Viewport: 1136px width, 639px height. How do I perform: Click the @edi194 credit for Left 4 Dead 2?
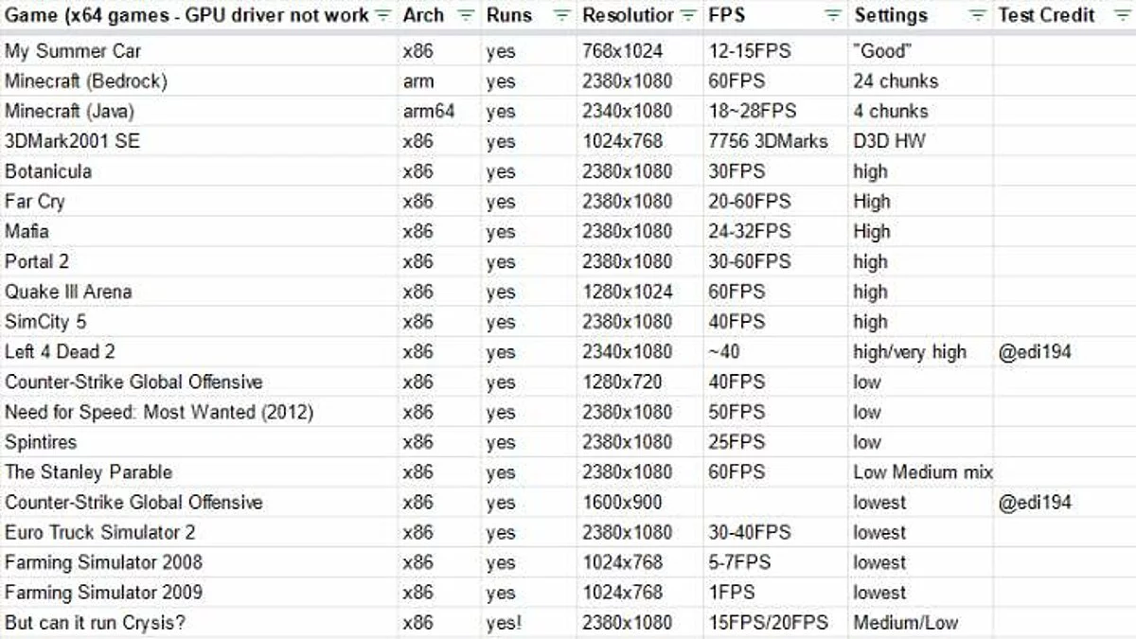1035,352
